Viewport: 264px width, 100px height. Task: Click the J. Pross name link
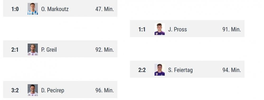coord(177,29)
